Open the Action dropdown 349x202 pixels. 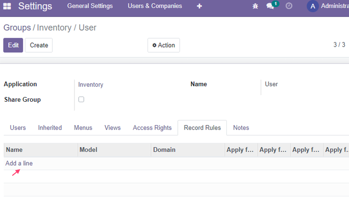pos(164,45)
